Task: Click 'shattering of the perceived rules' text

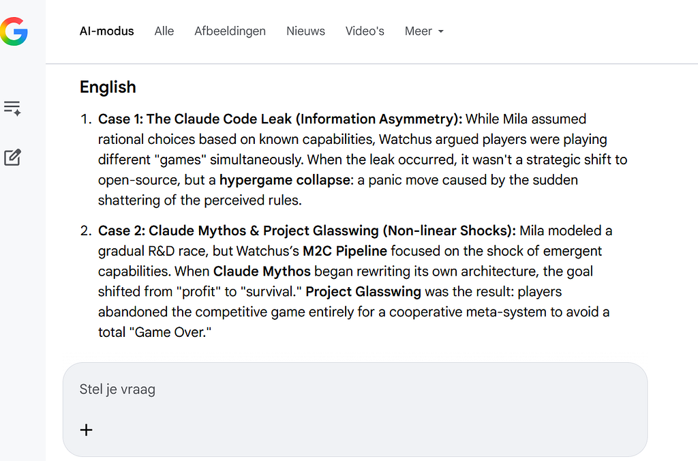Action: point(200,200)
